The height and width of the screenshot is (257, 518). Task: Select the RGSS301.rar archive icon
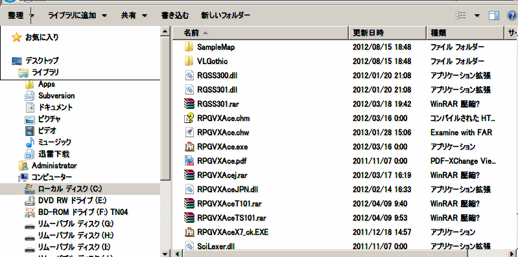click(x=189, y=104)
